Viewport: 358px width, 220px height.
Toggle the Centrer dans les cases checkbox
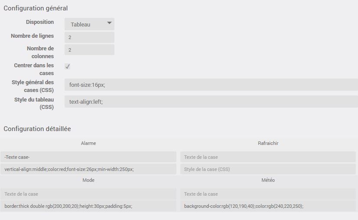click(67, 66)
